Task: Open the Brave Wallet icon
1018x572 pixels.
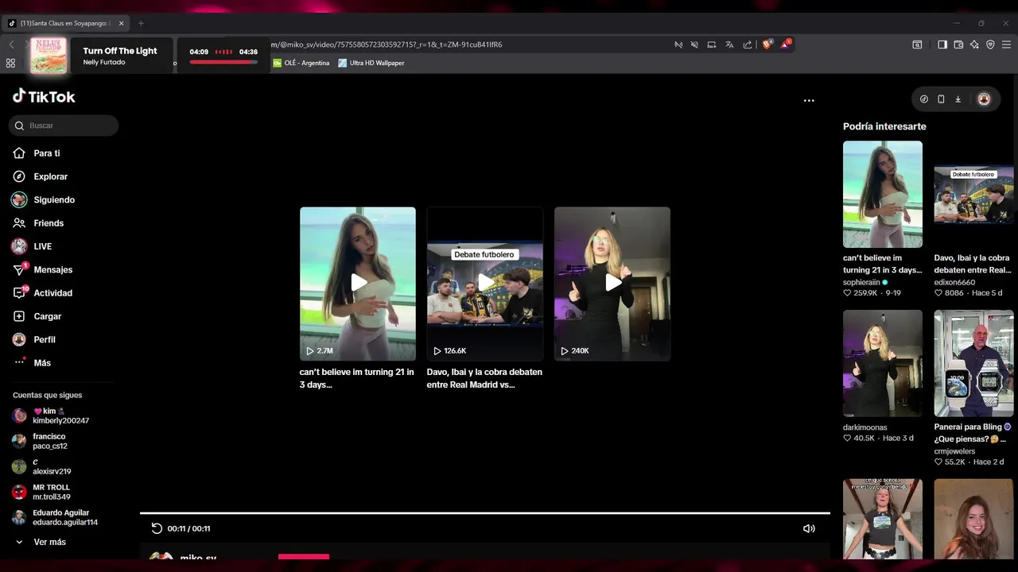Action: 958,44
